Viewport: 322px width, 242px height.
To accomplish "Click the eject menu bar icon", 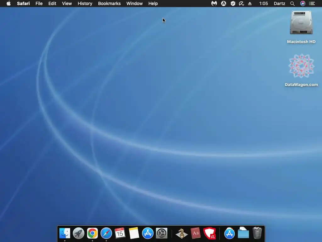I will click(x=250, y=3).
